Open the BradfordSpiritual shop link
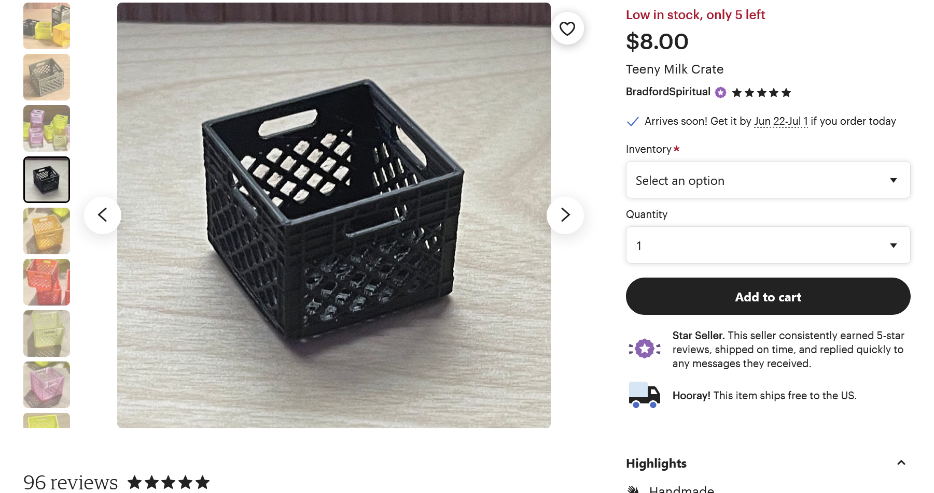 [x=667, y=92]
